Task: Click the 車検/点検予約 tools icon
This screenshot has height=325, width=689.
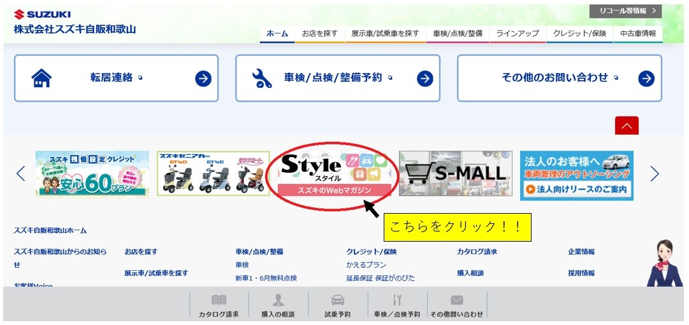Action: (397, 300)
